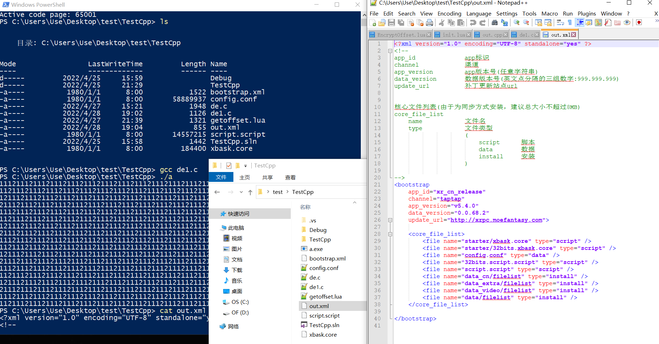Click the Cut scissors icon

[x=441, y=23]
